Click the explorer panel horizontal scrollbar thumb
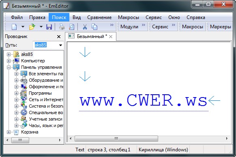Image resolution: width=236 pixels, height=157 pixels. (x=20, y=140)
